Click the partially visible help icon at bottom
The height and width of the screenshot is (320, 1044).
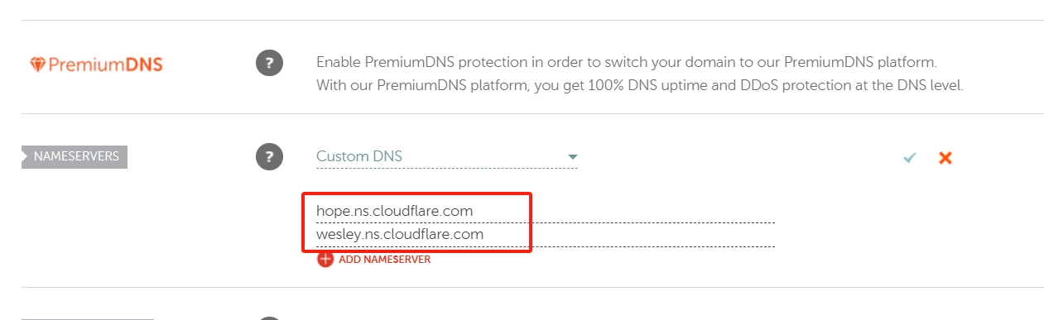pyautogui.click(x=269, y=318)
